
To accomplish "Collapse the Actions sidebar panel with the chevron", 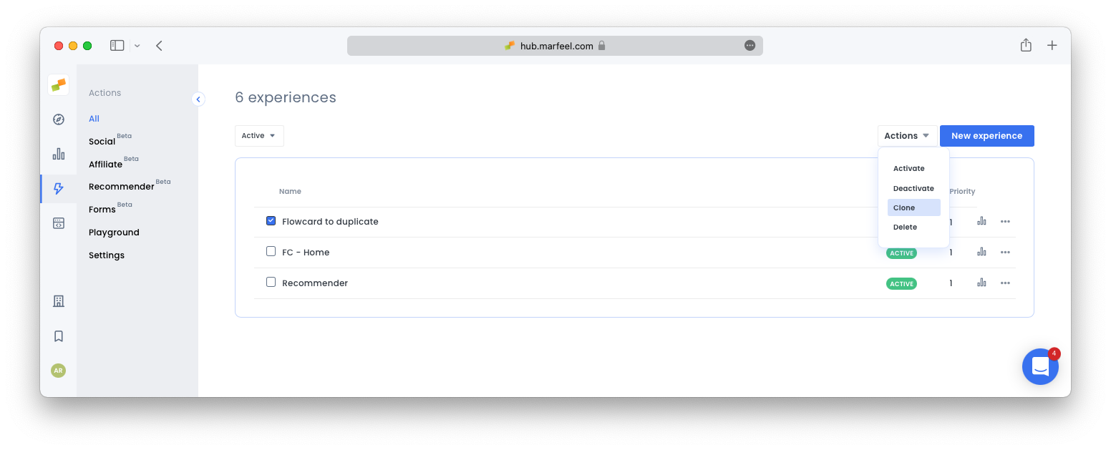I will click(x=198, y=99).
